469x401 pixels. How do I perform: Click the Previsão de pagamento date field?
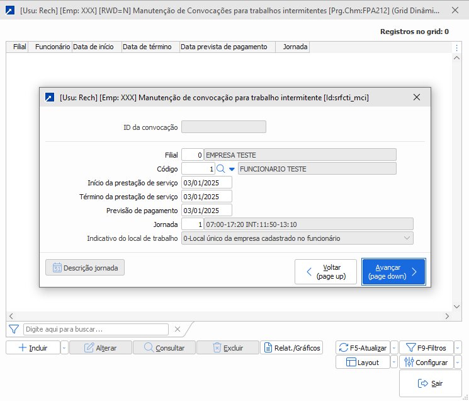pos(206,210)
